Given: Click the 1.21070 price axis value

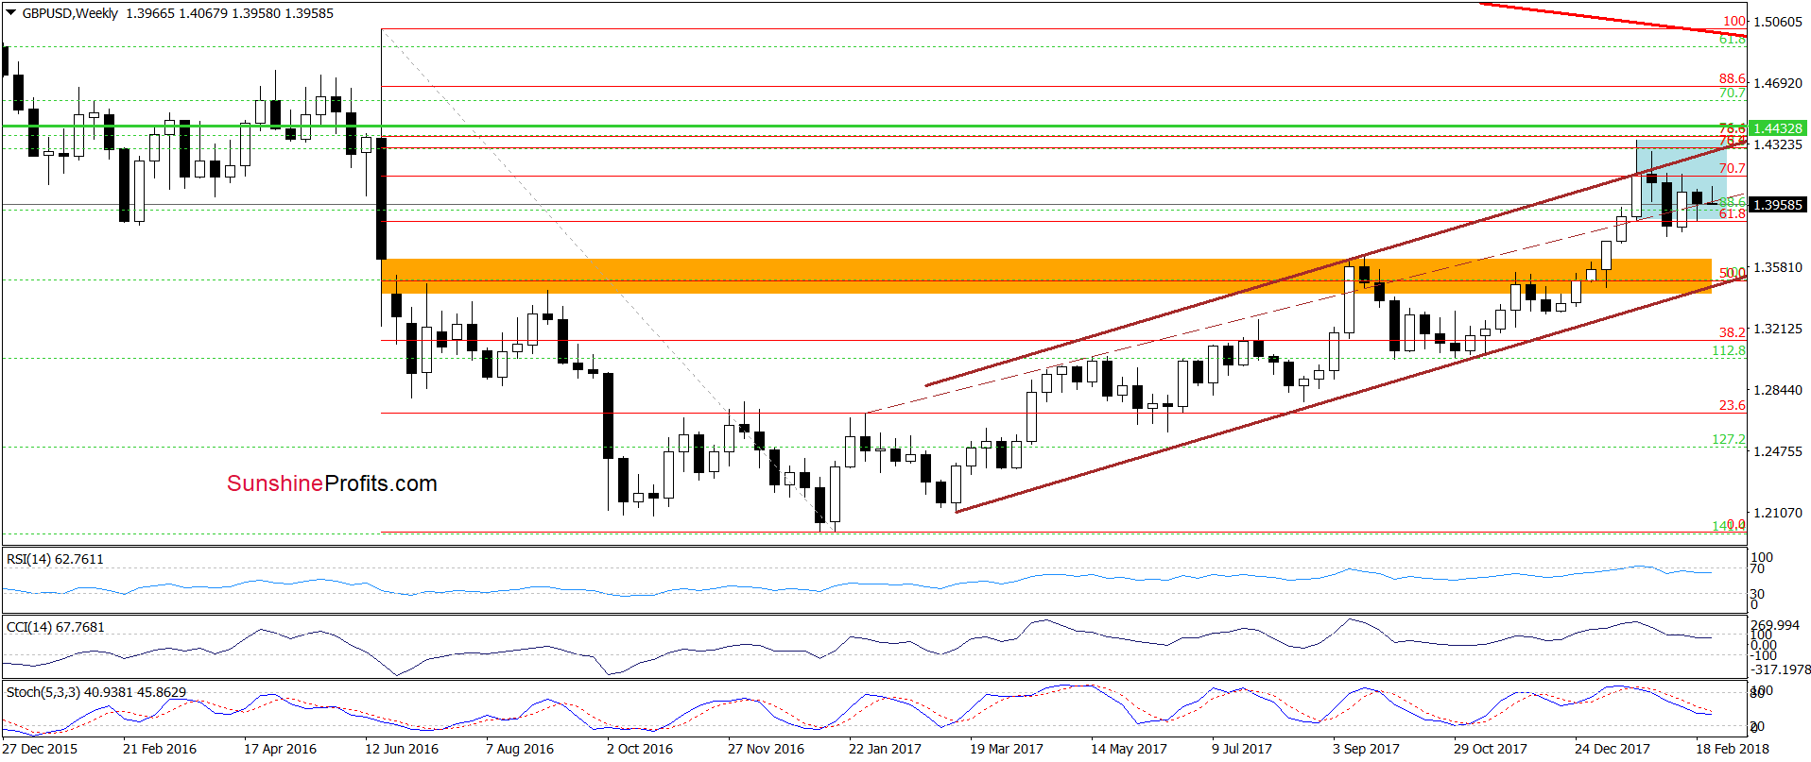Looking at the screenshot, I should click(1778, 513).
